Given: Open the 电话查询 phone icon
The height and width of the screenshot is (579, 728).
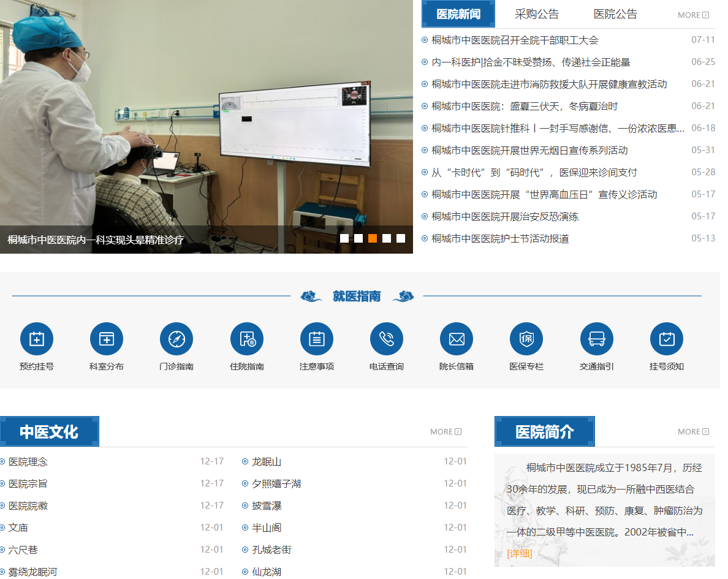Looking at the screenshot, I should pos(387,339).
